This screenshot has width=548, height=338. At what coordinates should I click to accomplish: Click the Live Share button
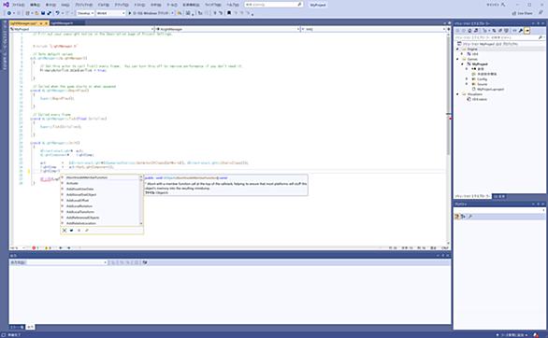(x=523, y=13)
